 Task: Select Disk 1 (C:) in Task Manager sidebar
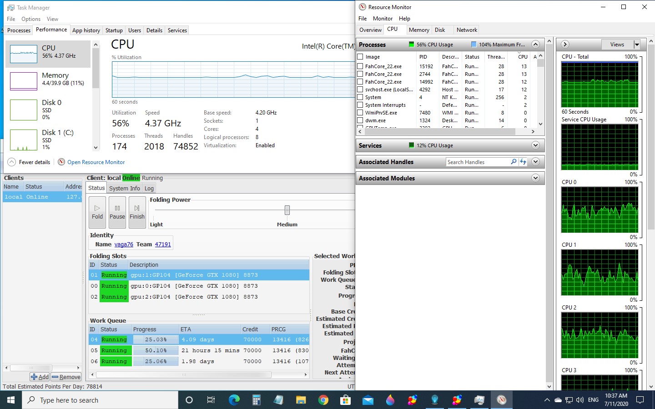(48, 140)
